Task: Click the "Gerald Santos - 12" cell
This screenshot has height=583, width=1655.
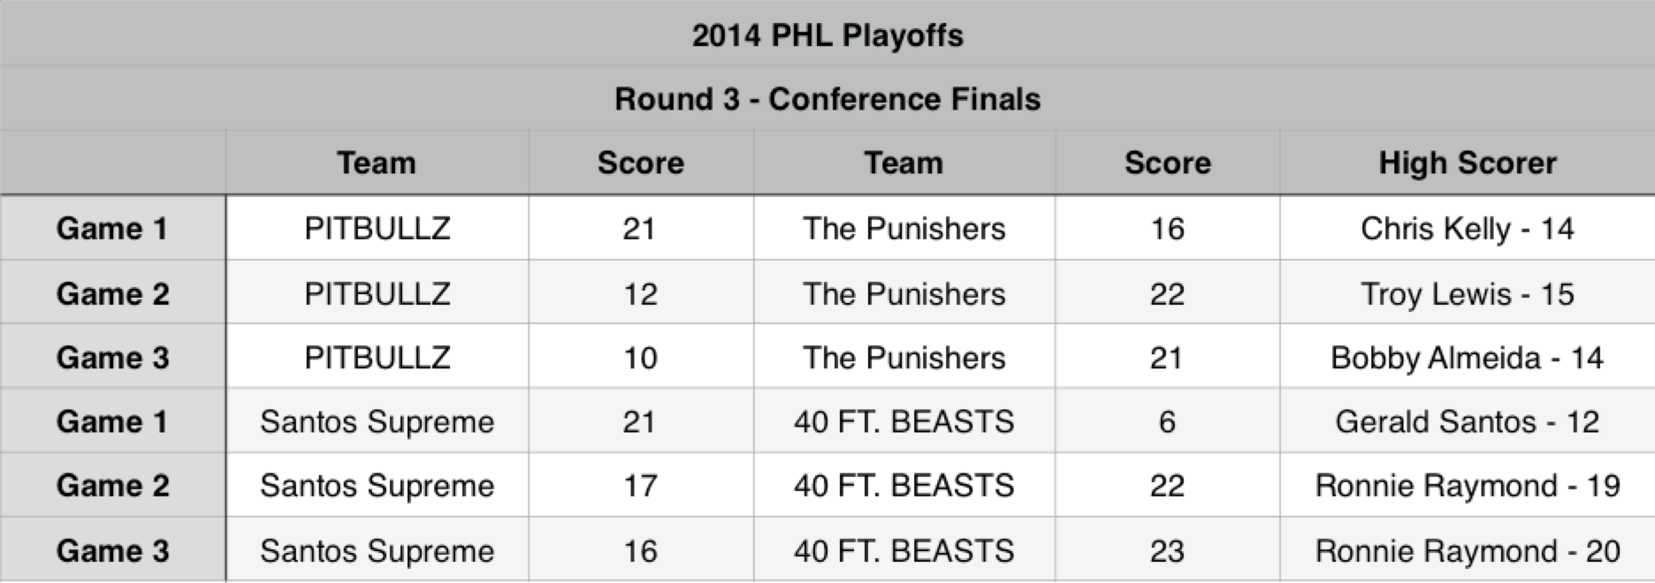Action: click(1467, 422)
